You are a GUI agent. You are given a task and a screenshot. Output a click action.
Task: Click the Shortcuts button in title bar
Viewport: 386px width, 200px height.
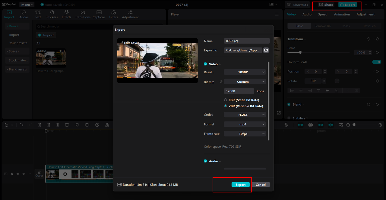[x=298, y=5]
